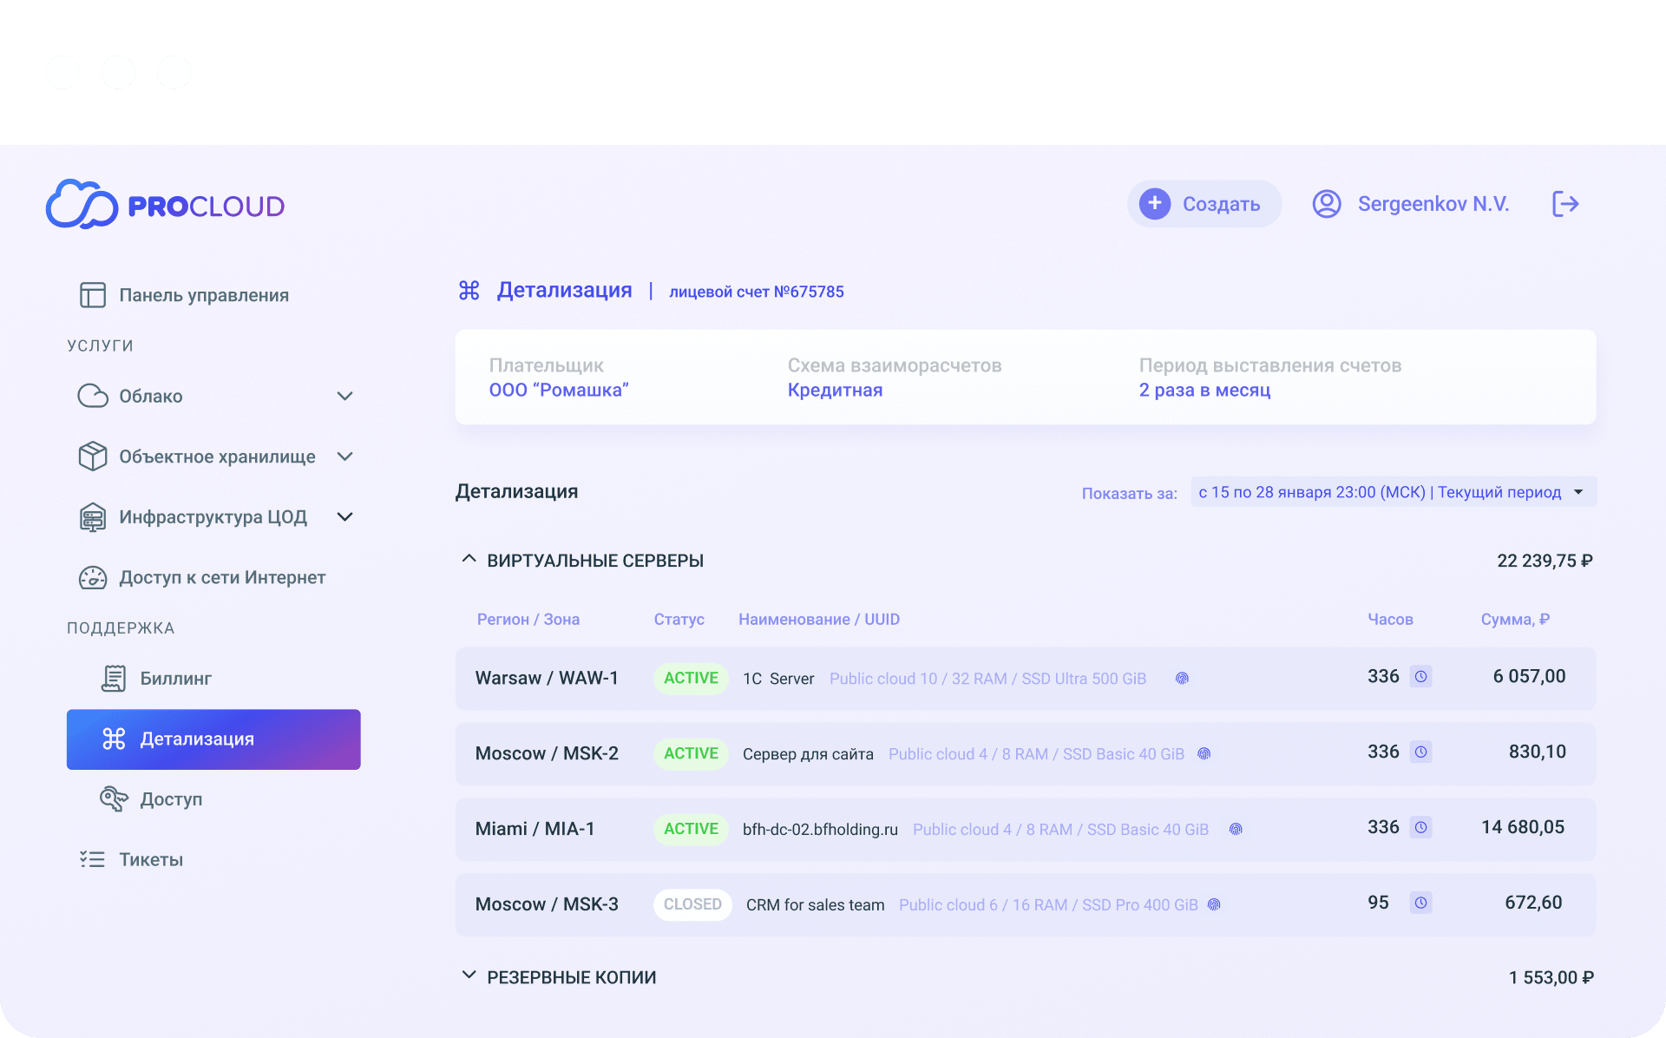Click the Биллинг document icon

(114, 678)
